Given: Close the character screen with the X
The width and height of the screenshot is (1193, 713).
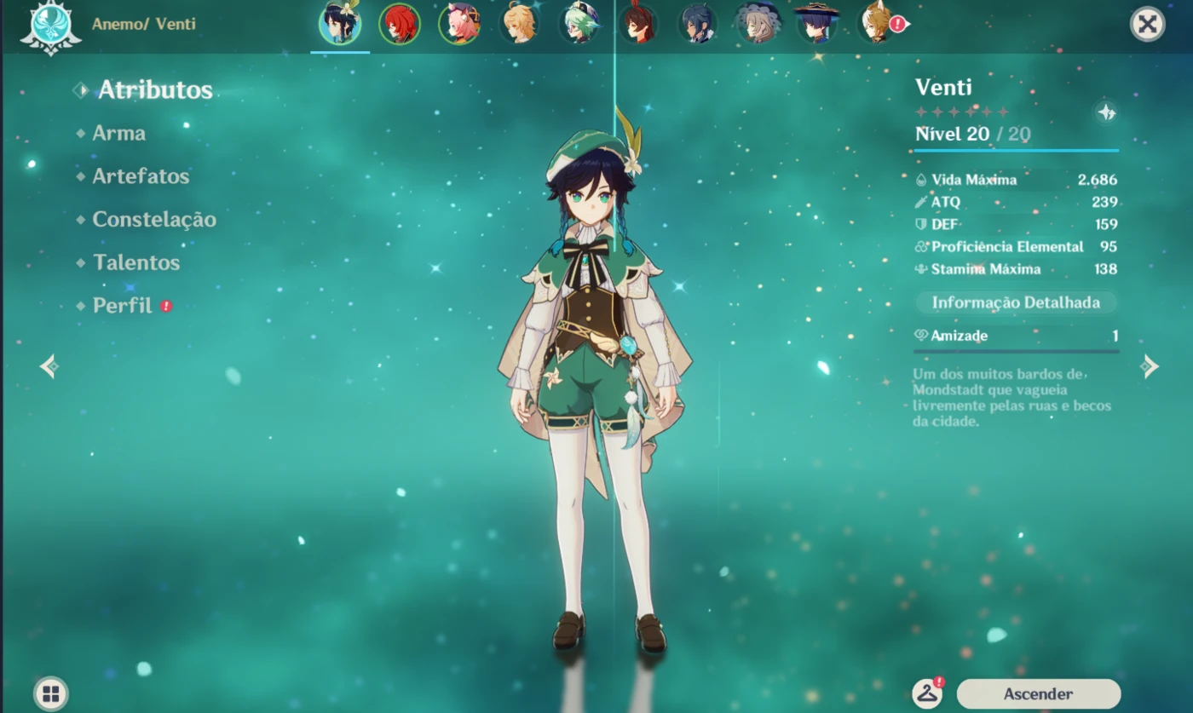Looking at the screenshot, I should click(x=1148, y=24).
